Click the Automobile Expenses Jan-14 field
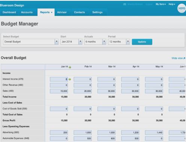186x142 pixels. pyautogui.click(x=59, y=139)
